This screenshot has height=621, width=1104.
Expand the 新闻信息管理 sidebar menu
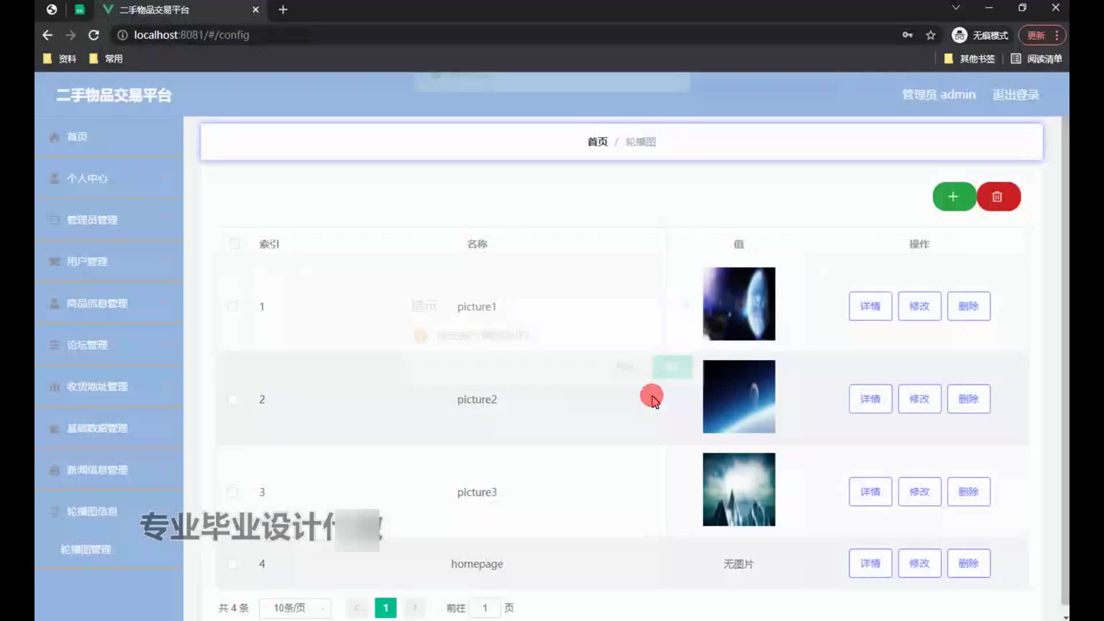click(x=109, y=470)
